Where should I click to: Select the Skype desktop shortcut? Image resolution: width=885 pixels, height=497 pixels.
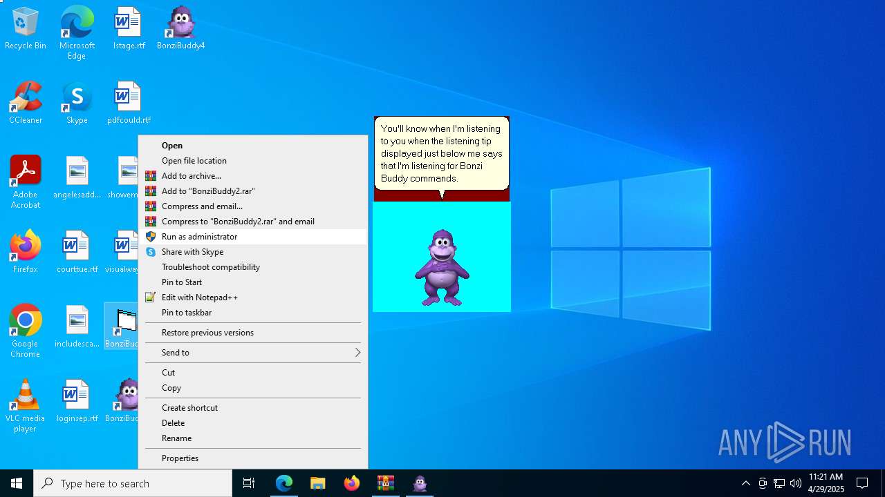pyautogui.click(x=77, y=104)
